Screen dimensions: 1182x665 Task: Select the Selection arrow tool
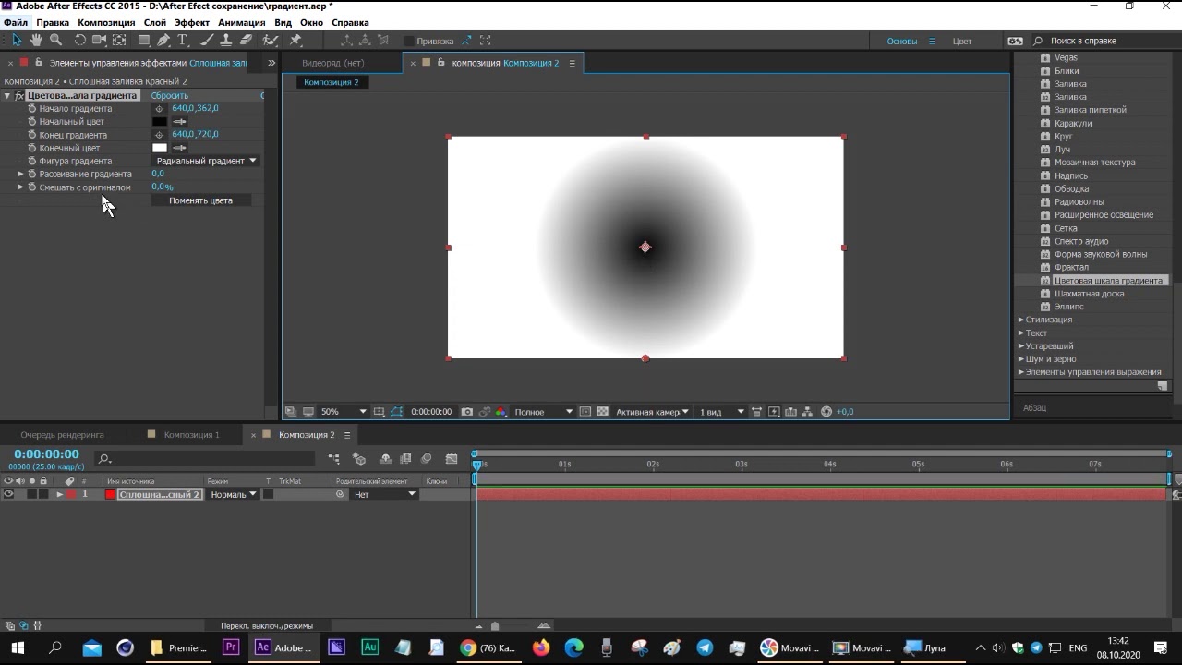[x=16, y=40]
